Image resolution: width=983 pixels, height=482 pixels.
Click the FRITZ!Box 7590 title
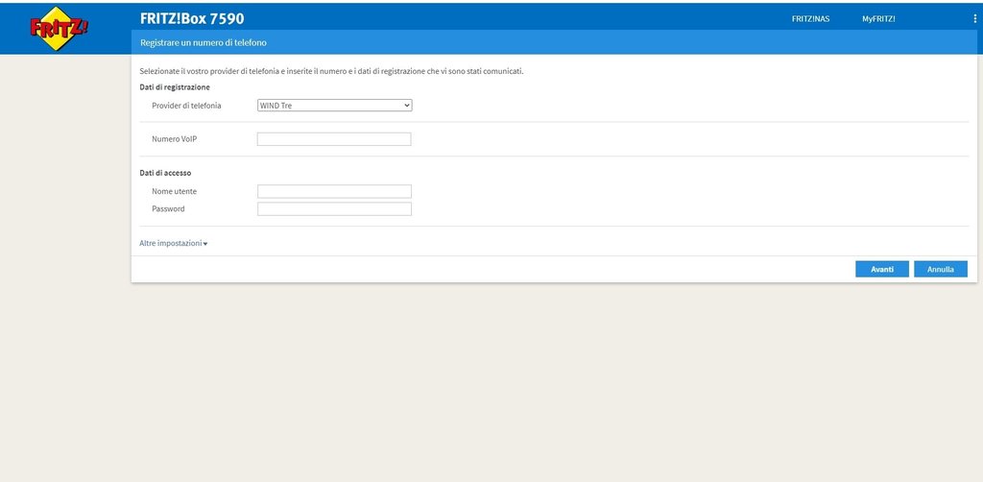pos(192,19)
